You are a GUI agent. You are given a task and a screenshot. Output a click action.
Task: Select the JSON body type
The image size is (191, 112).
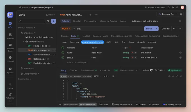point(109,42)
